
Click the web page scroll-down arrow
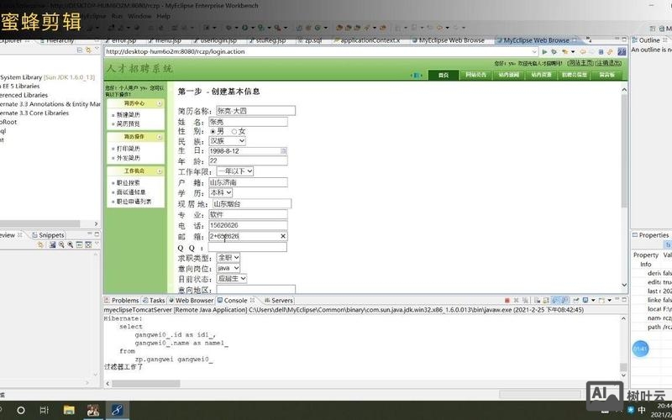pos(624,285)
